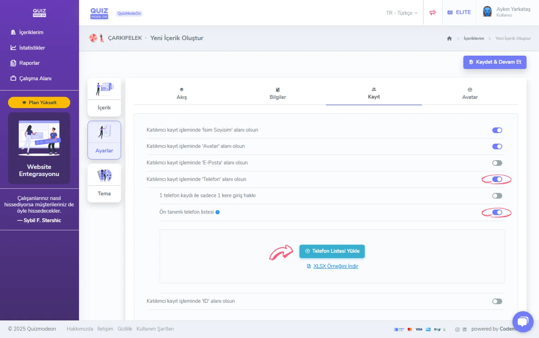539x338 pixels.
Task: Show info tooltip for Ön tanımlı telefon listesi
Action: (x=218, y=212)
